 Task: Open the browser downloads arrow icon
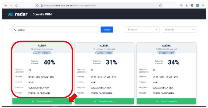tap(187, 5)
